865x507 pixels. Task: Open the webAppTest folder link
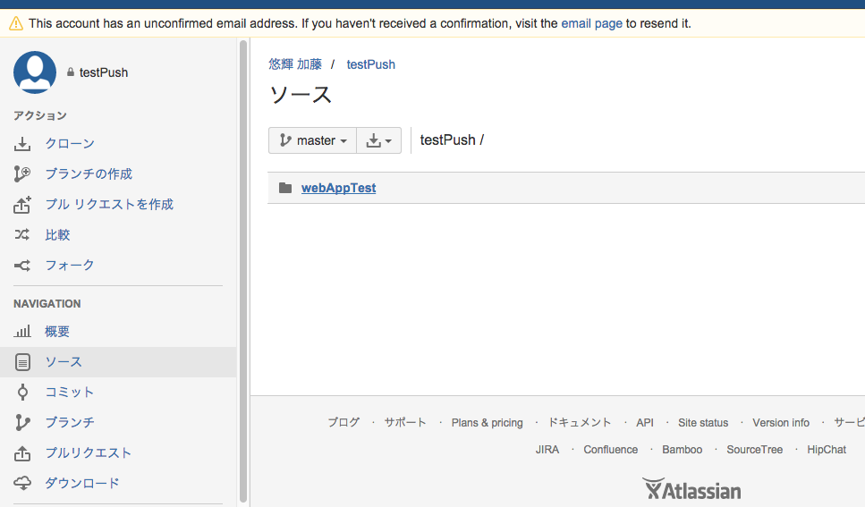(x=338, y=188)
